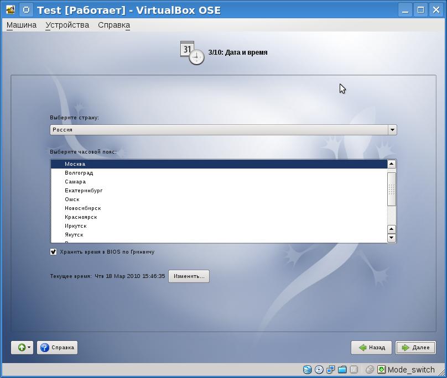The image size is (447, 378).
Task: Go back with the Назад button
Action: pos(372,348)
